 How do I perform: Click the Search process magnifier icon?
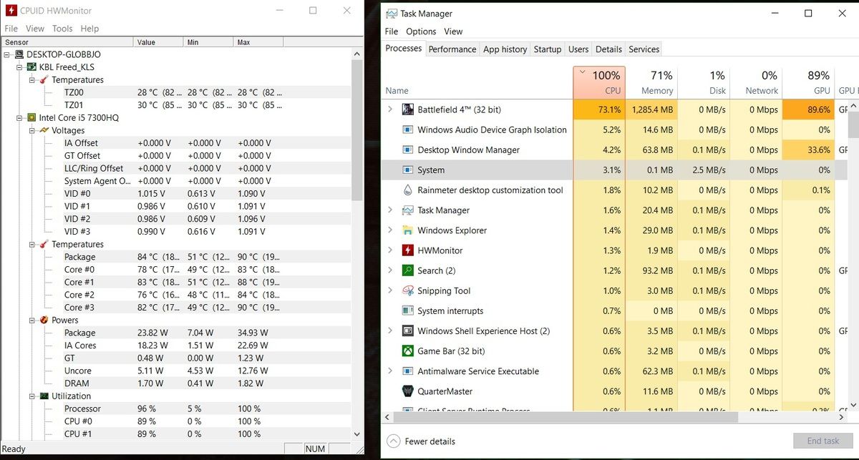tap(407, 270)
